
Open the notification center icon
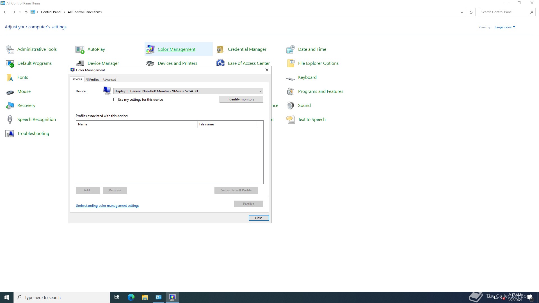pos(530,298)
